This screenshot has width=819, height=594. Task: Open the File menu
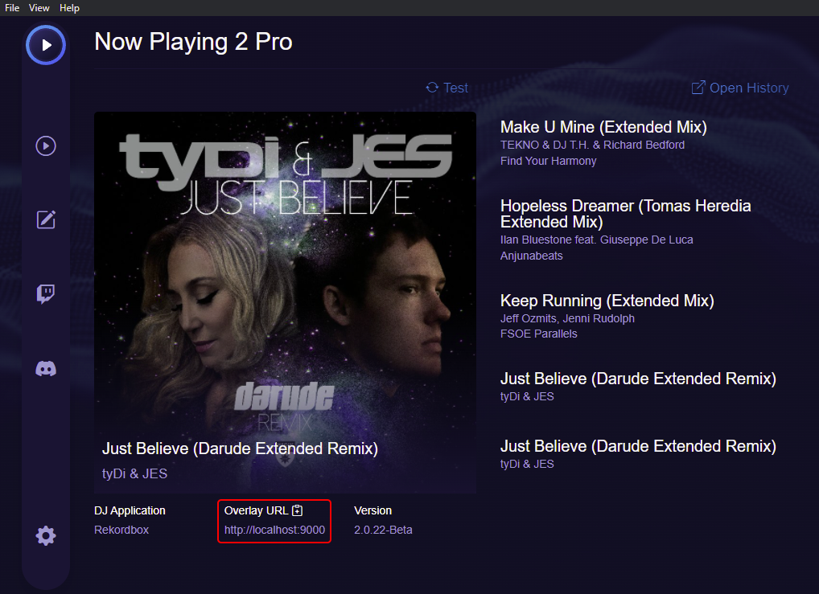[12, 8]
